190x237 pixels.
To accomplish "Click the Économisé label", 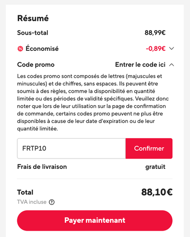I will pos(42,49).
